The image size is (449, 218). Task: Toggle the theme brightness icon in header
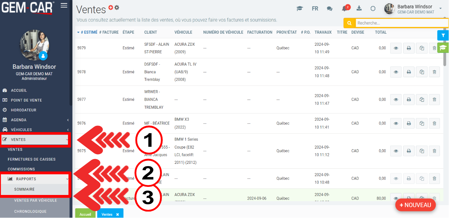(373, 9)
